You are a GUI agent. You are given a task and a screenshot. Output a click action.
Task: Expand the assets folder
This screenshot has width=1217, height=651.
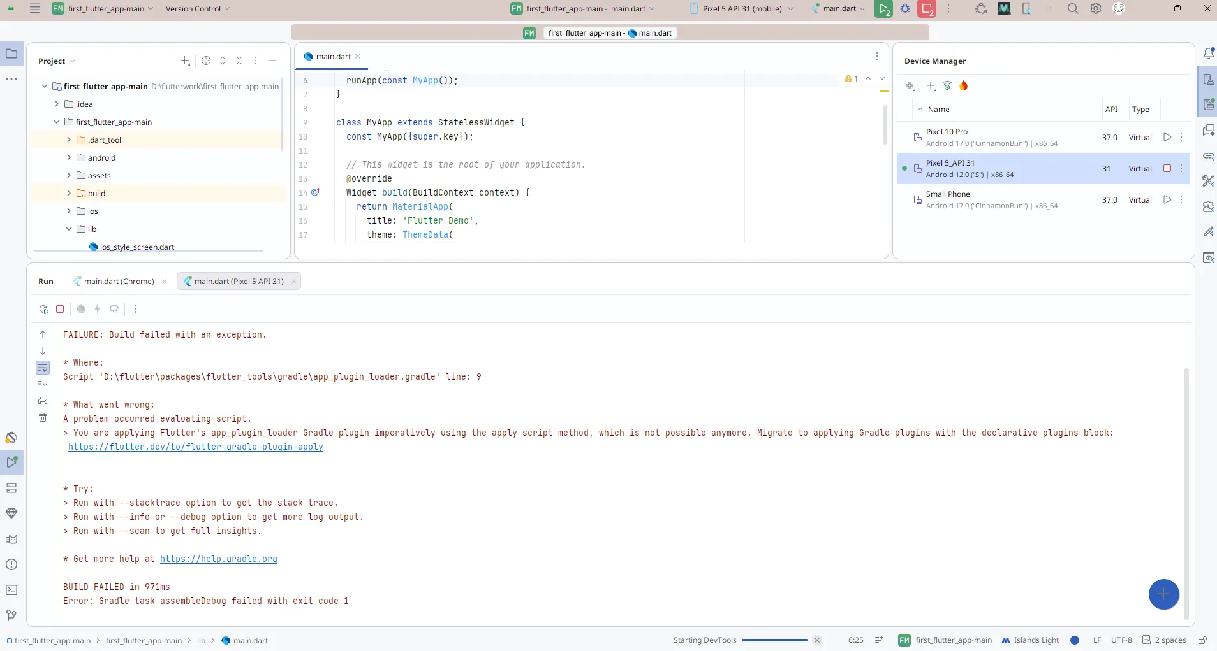pyautogui.click(x=68, y=176)
